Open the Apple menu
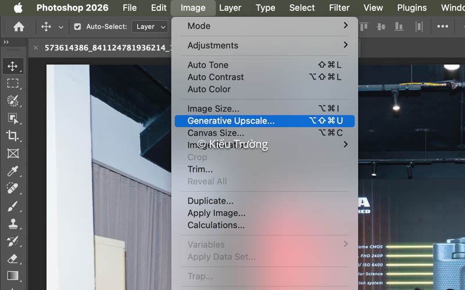Image resolution: width=465 pixels, height=290 pixels. click(18, 8)
